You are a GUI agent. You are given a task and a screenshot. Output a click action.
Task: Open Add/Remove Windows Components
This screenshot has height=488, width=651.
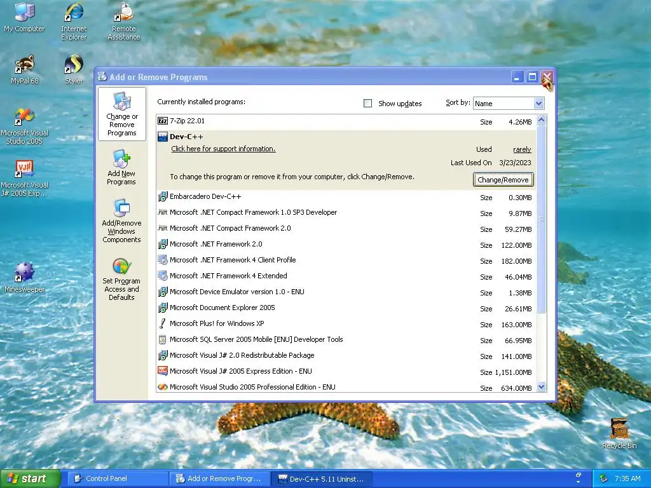point(121,220)
